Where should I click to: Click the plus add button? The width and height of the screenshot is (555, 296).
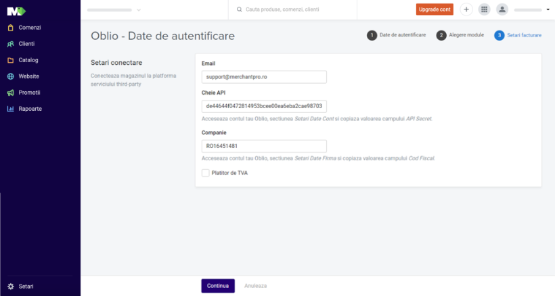[466, 9]
